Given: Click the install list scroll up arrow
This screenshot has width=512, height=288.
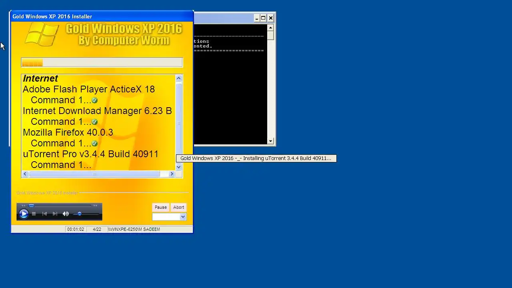Looking at the screenshot, I should (x=179, y=78).
